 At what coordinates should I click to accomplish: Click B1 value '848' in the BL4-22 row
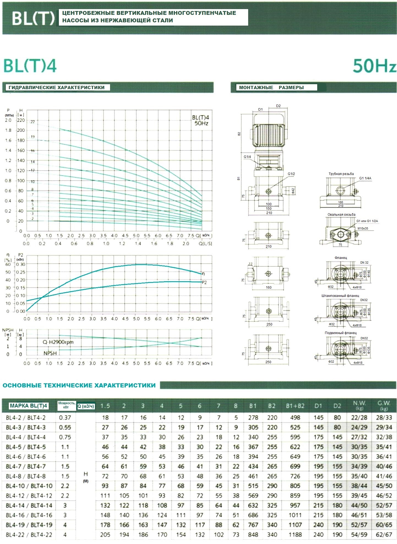(253, 535)
